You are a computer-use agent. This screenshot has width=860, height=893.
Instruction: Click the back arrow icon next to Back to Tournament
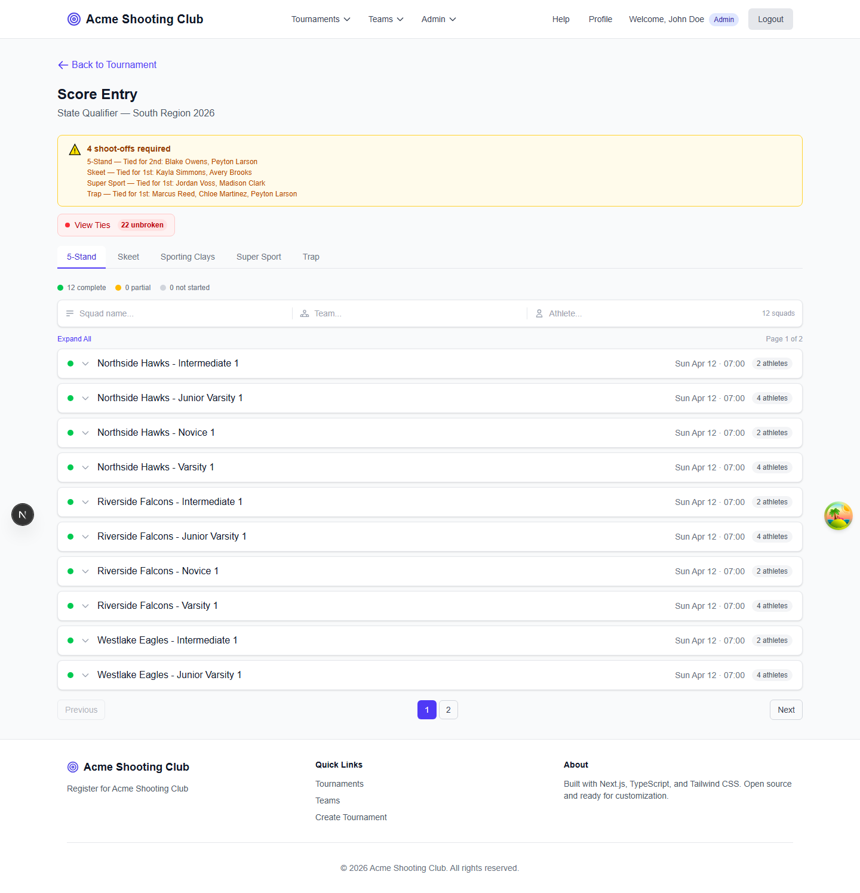tap(63, 65)
